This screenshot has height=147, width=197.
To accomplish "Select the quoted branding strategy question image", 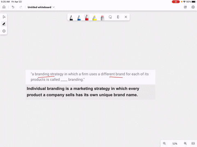I will click(x=90, y=77).
